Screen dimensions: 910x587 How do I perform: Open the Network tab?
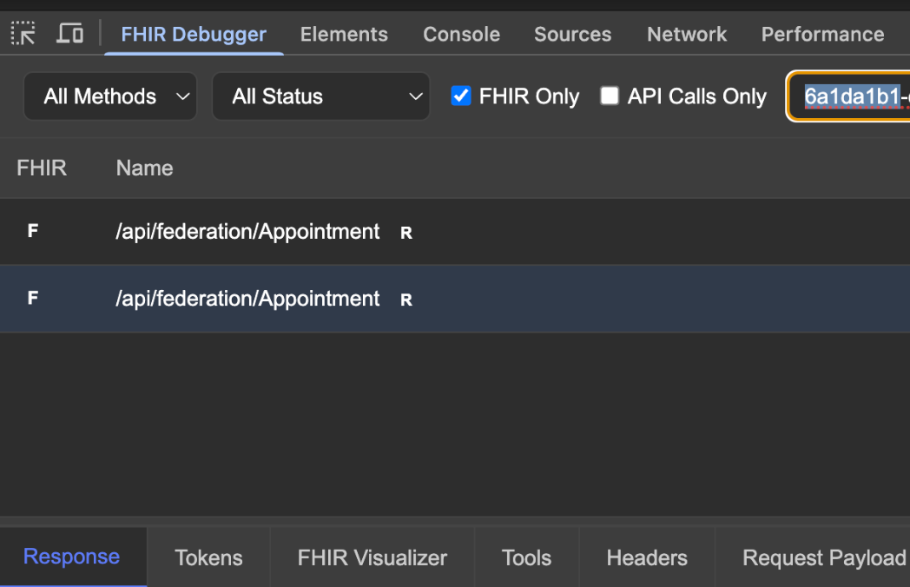pyautogui.click(x=686, y=34)
